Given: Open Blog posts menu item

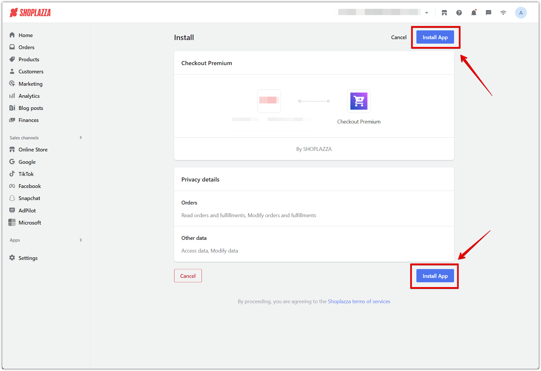Looking at the screenshot, I should tap(31, 108).
